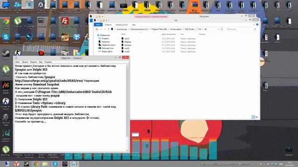Screen dimensions: 298x167
Task: Open Notepad Правка menu
Action: click(x=25, y=62)
